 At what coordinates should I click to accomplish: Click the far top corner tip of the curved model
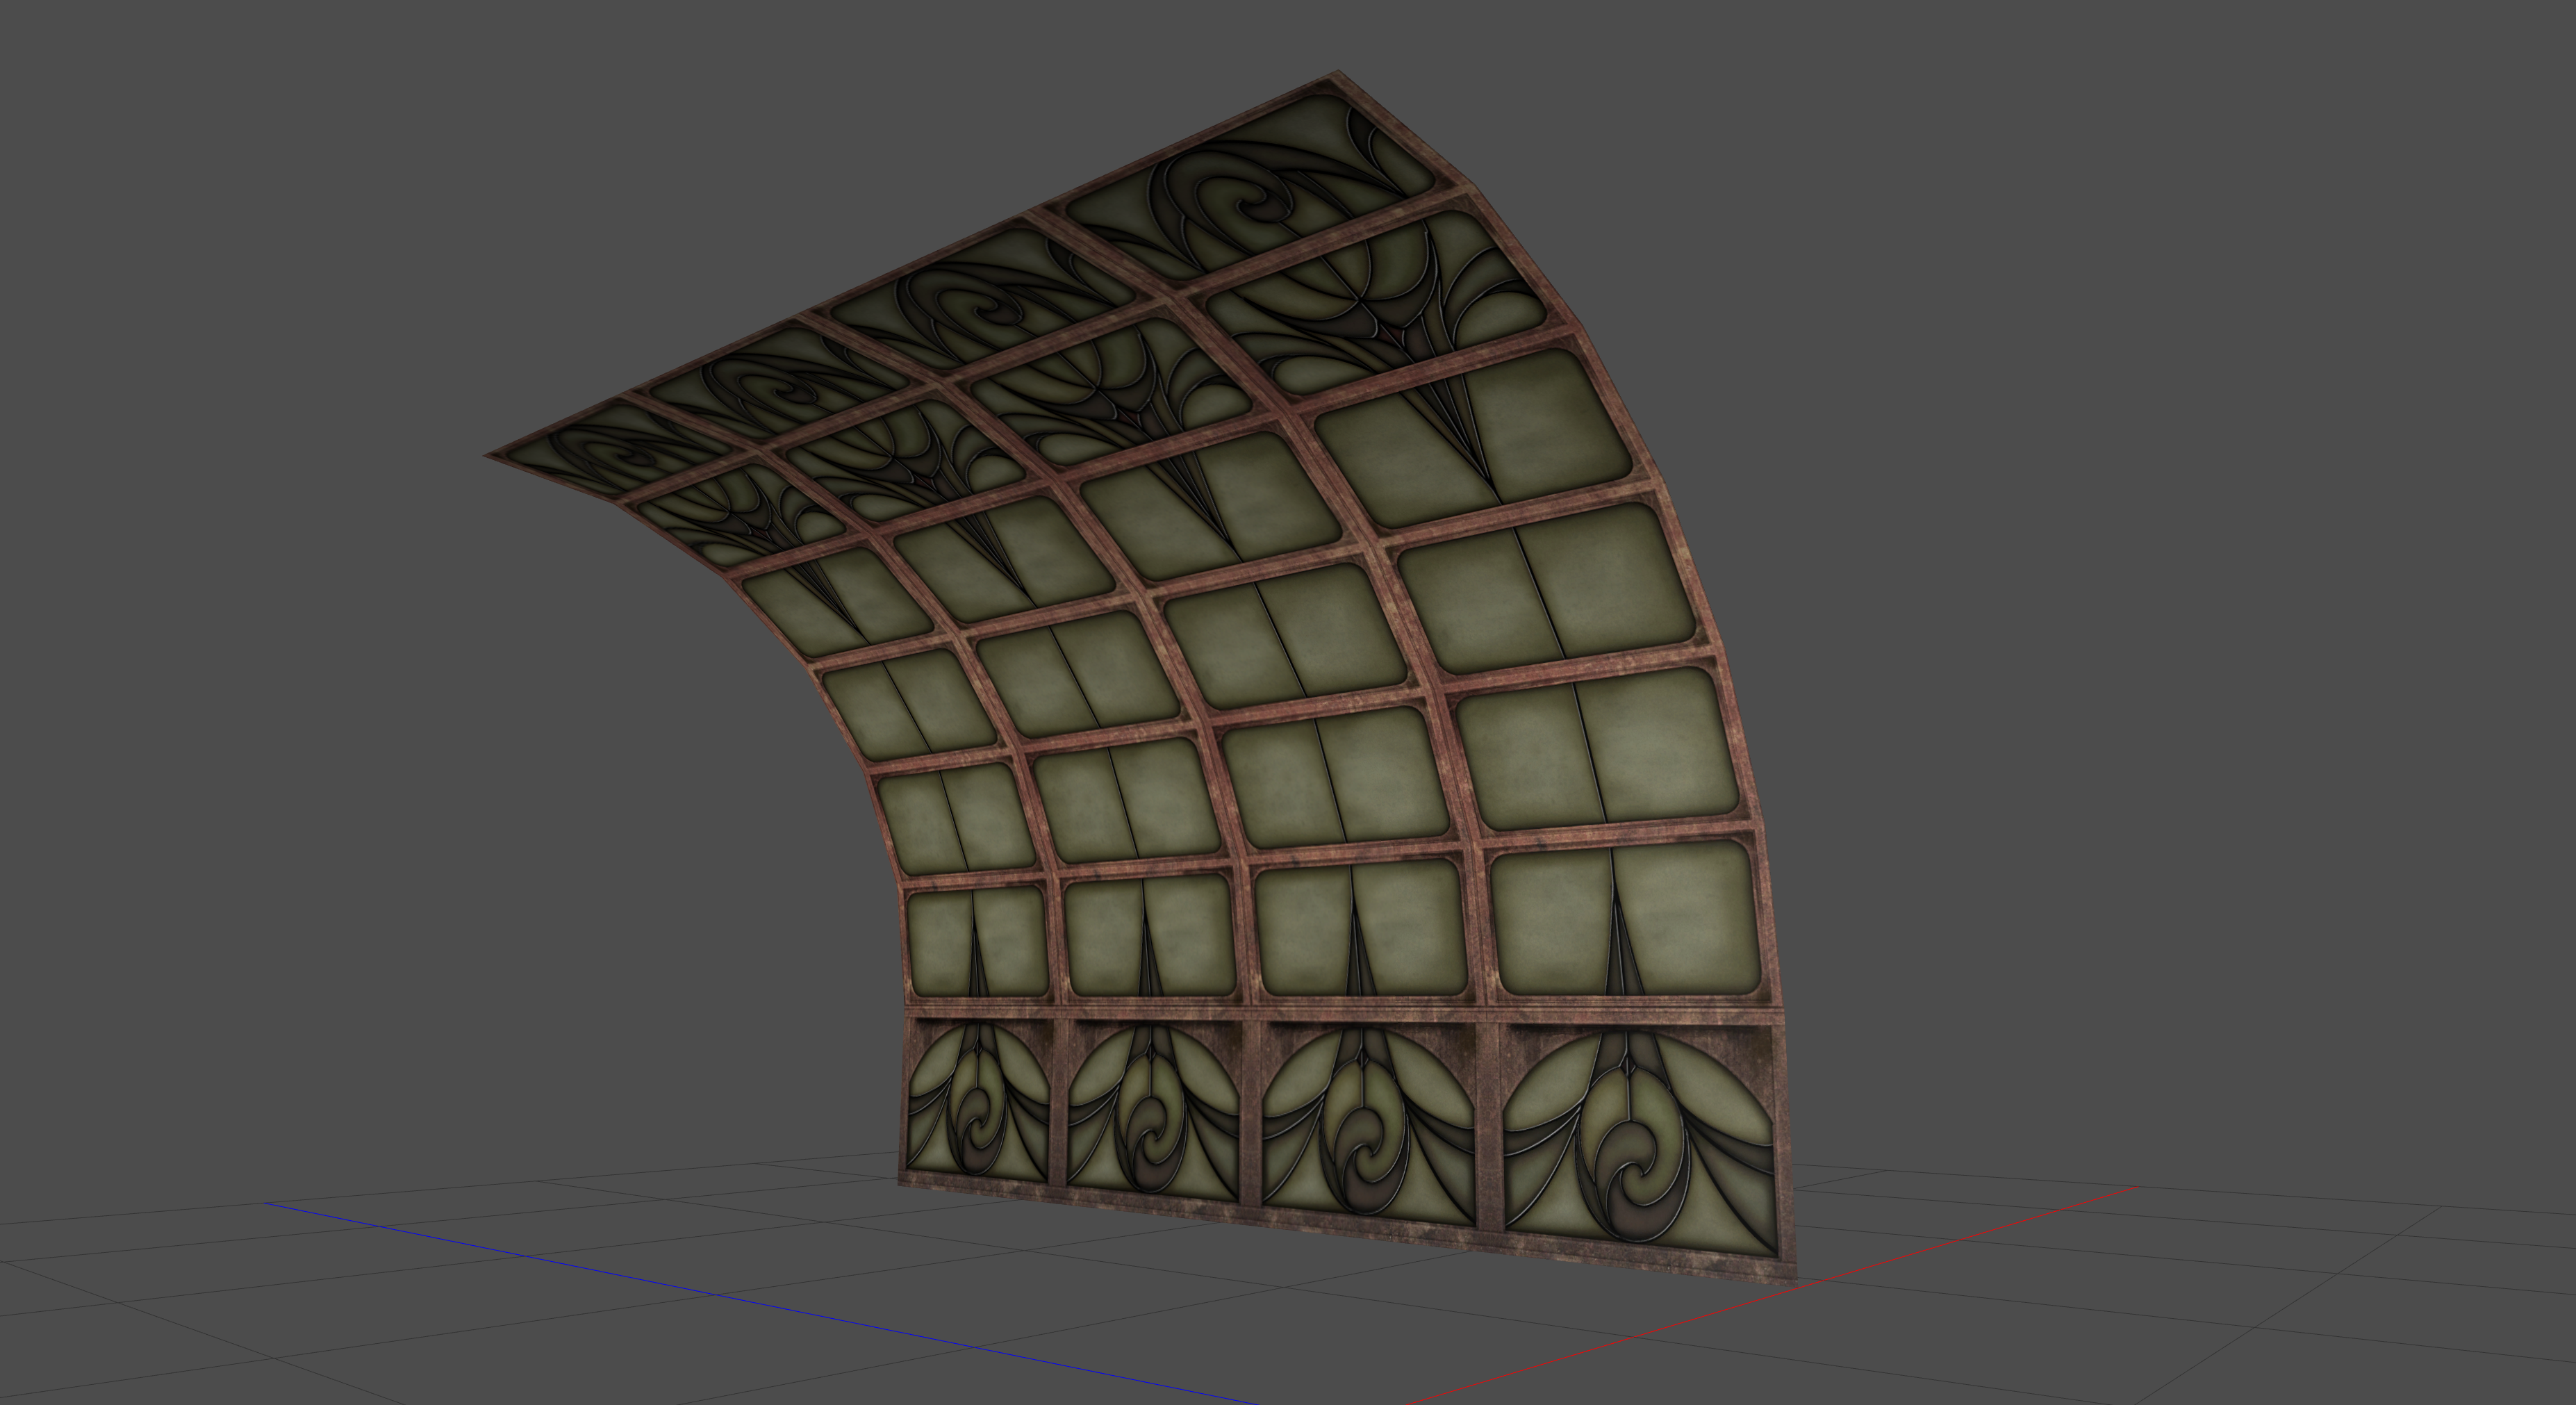[x=490, y=456]
